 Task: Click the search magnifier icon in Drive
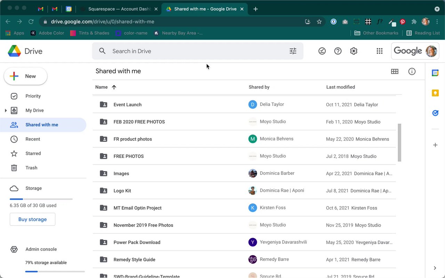coord(102,51)
